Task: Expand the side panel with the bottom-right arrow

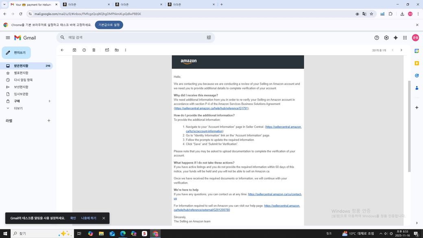Action: [416, 223]
